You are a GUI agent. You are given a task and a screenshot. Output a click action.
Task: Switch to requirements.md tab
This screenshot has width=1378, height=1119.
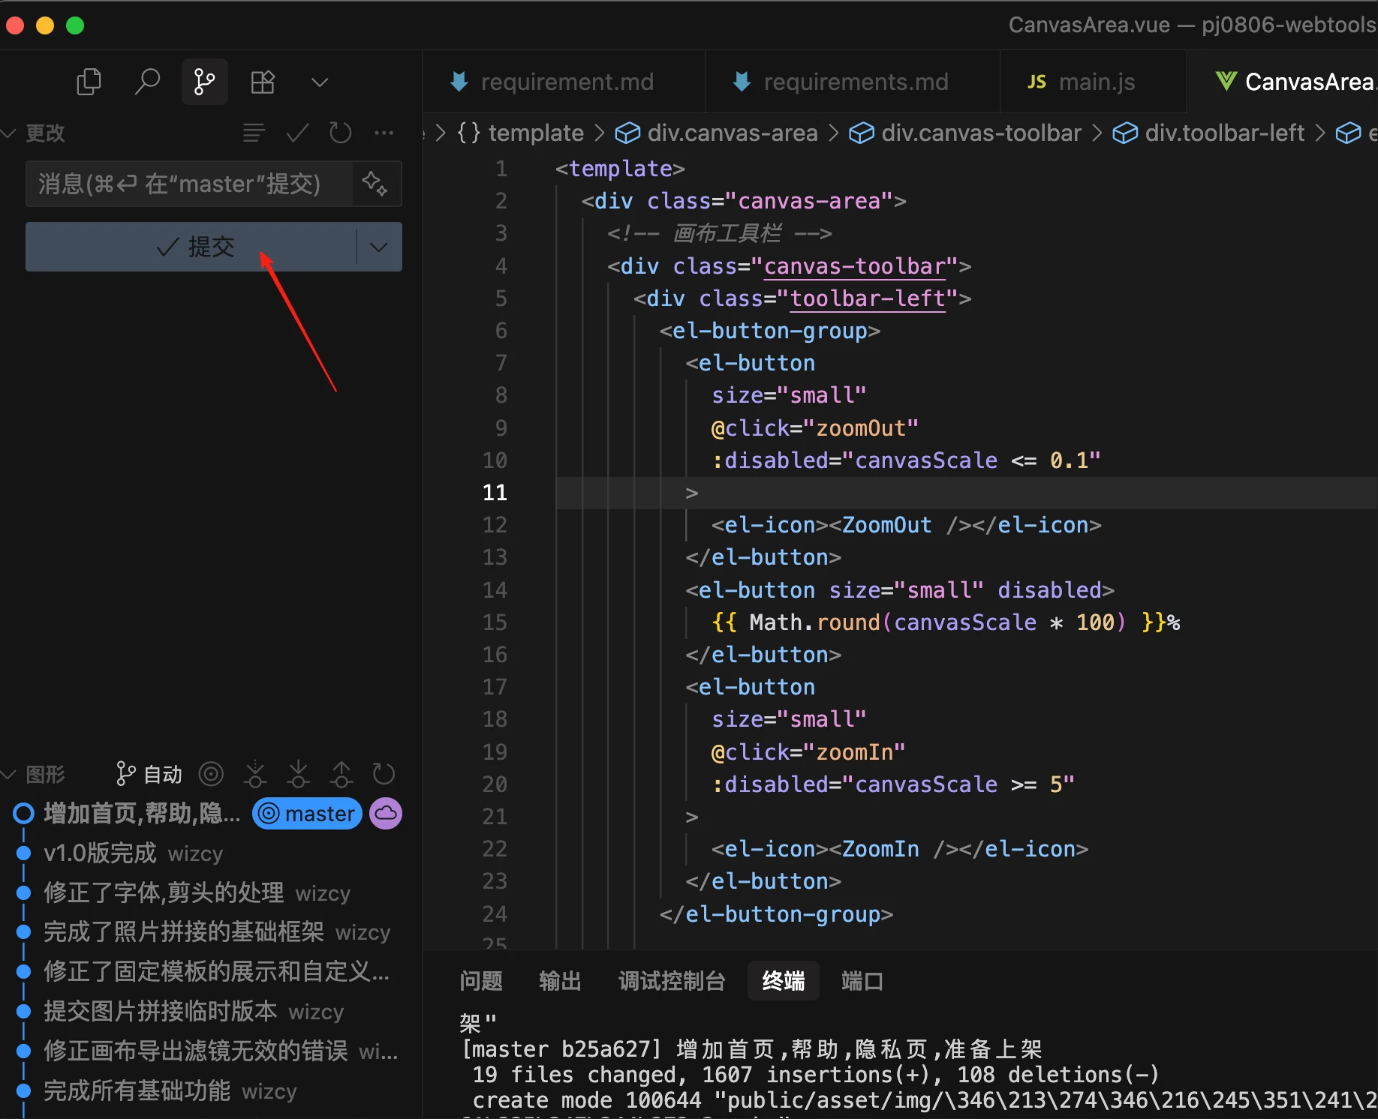853,82
